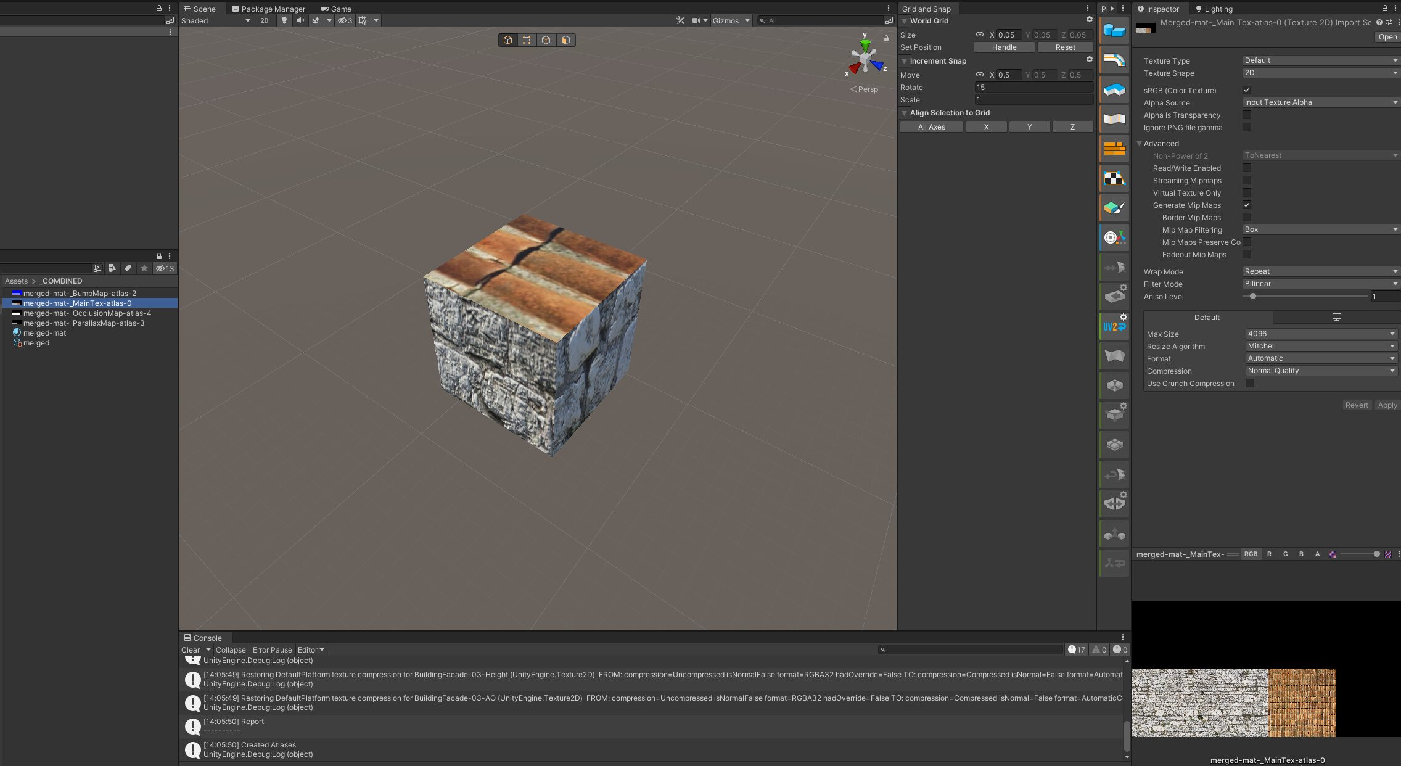Click All Axes under Align Selection to Grid

(932, 126)
